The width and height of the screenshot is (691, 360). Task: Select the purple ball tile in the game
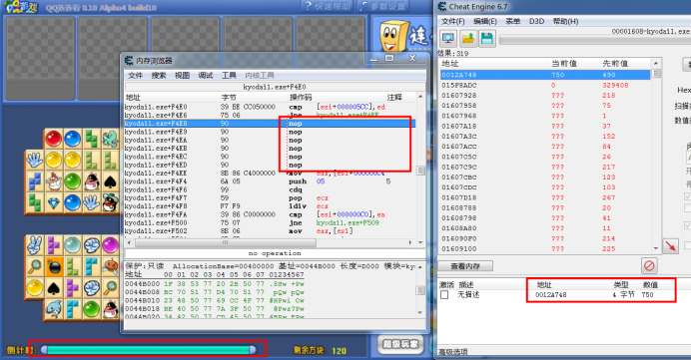[x=110, y=245]
